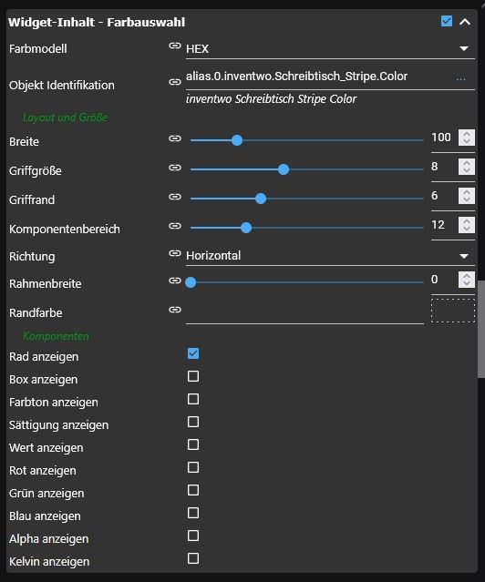Open object browser via three dots button

[460, 78]
